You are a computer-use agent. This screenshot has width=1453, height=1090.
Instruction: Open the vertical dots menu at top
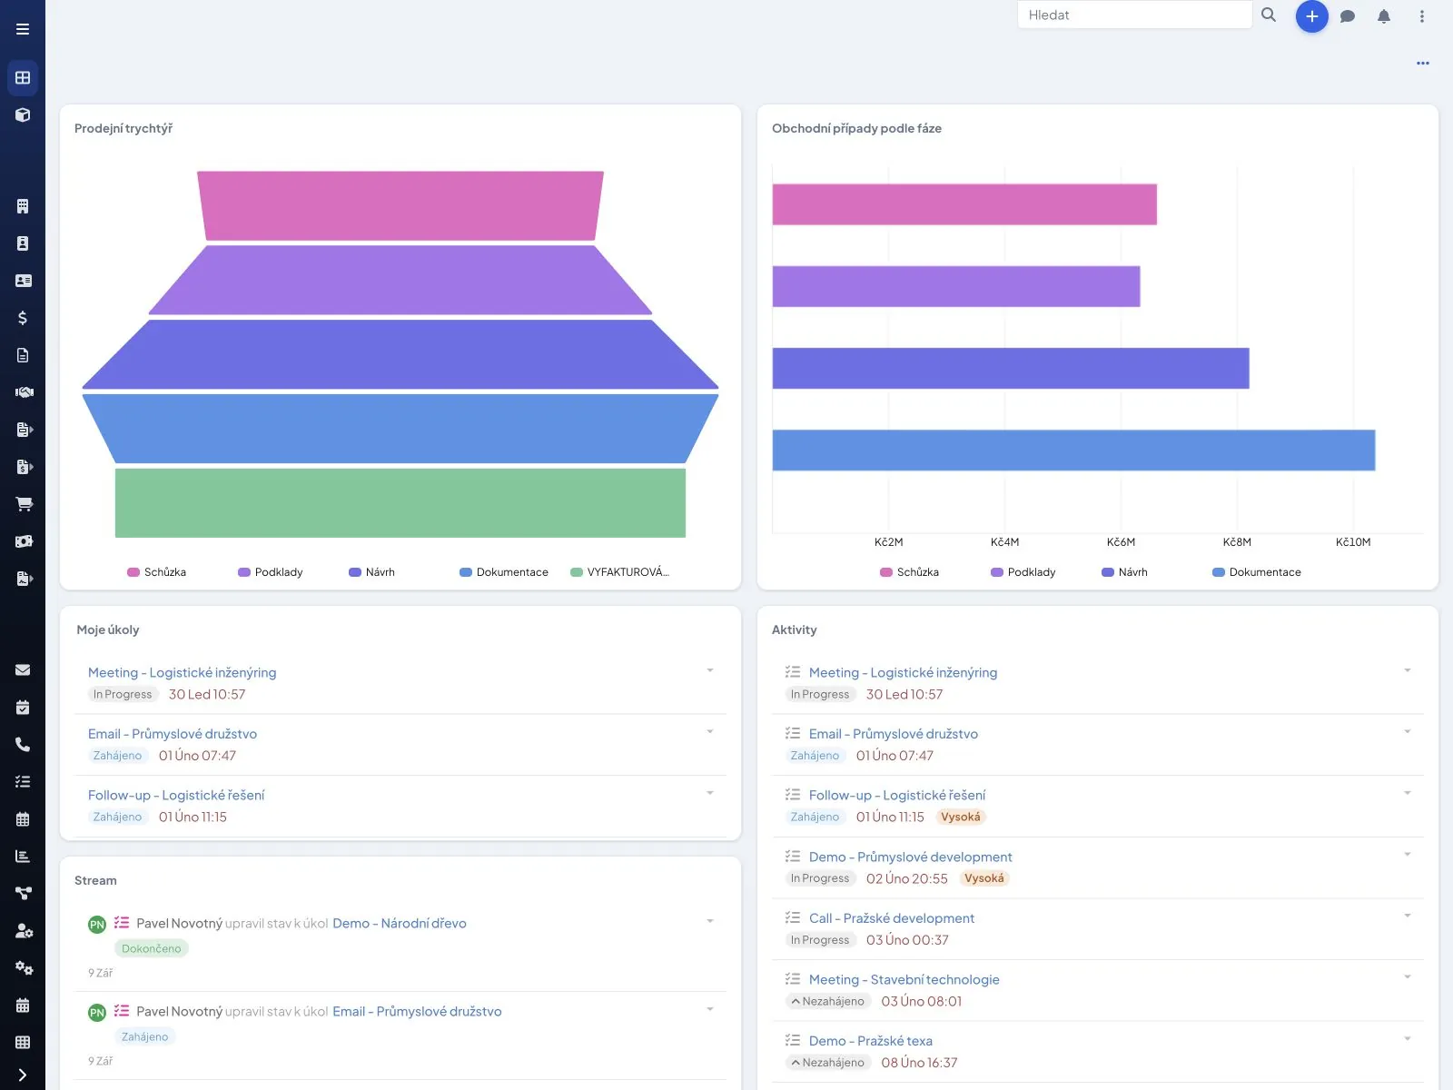[x=1422, y=16]
